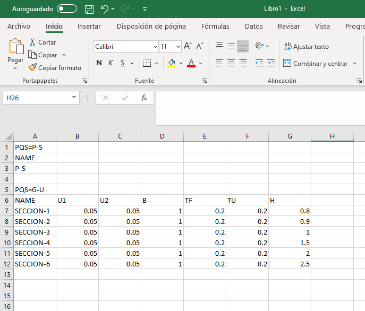Switch to the Fórmulas tab
This screenshot has width=365, height=311.
(x=215, y=27)
